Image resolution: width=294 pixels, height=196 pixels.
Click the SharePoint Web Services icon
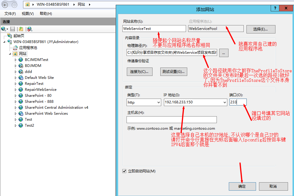pyautogui.click(x=21, y=114)
